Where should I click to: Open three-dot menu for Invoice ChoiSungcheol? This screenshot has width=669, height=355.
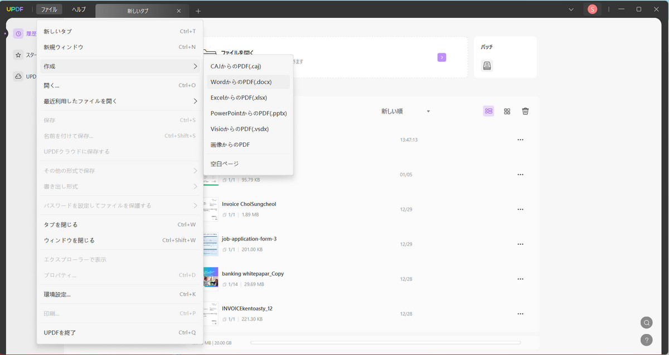pyautogui.click(x=520, y=209)
